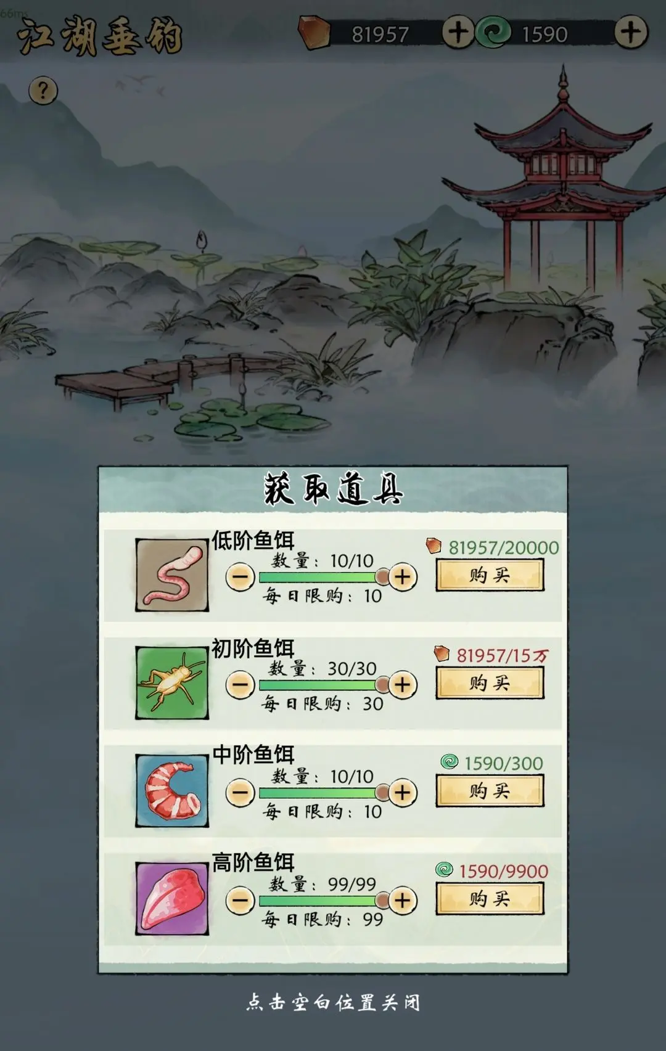
Task: Increase 中阶鱼饵 quantity with plus button
Action: pos(403,793)
